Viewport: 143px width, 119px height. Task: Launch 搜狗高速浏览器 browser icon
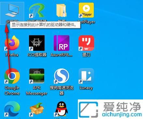coord(62,76)
